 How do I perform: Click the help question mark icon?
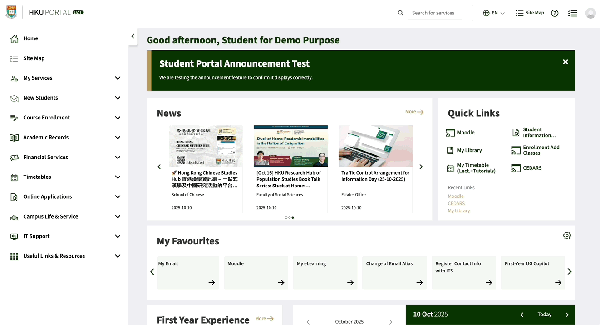(555, 13)
